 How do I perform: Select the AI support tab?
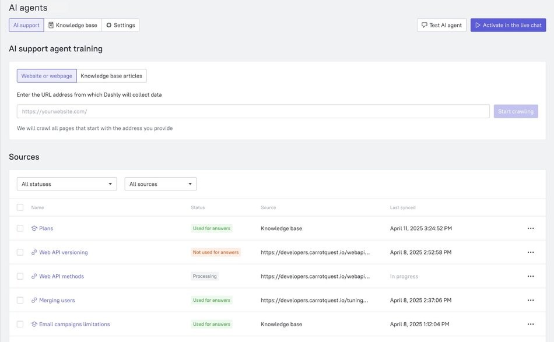tap(26, 25)
